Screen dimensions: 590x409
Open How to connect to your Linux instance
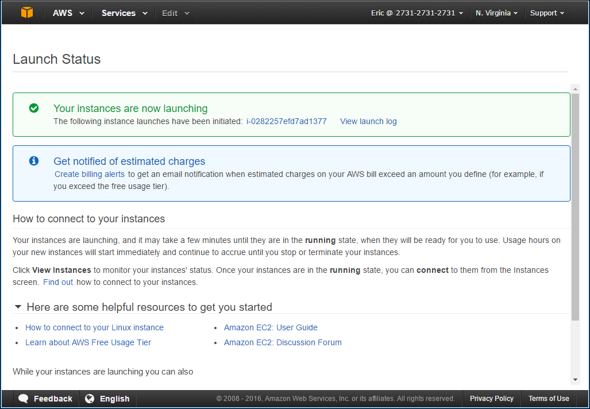(94, 327)
